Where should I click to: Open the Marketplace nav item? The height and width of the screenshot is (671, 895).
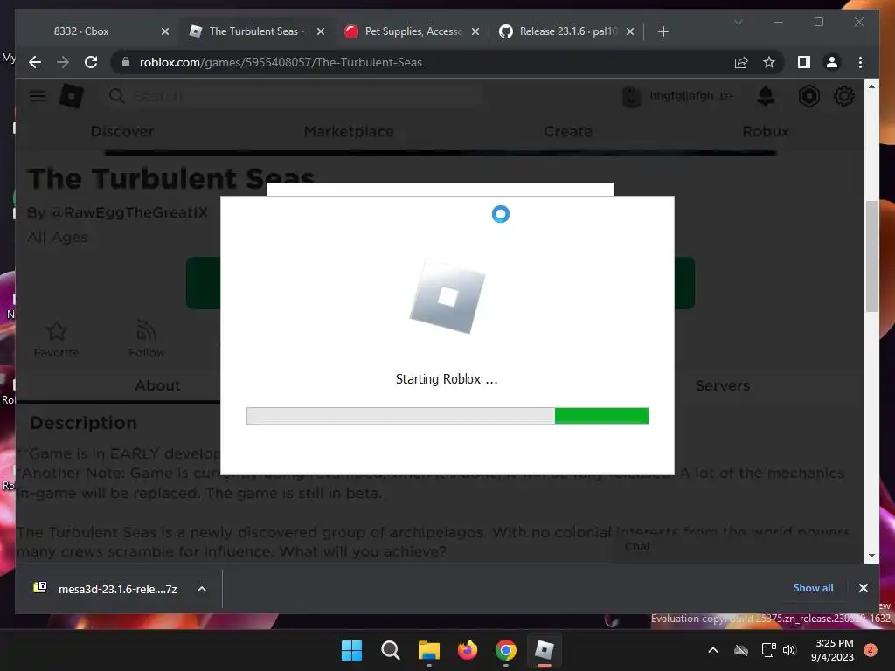pos(349,131)
